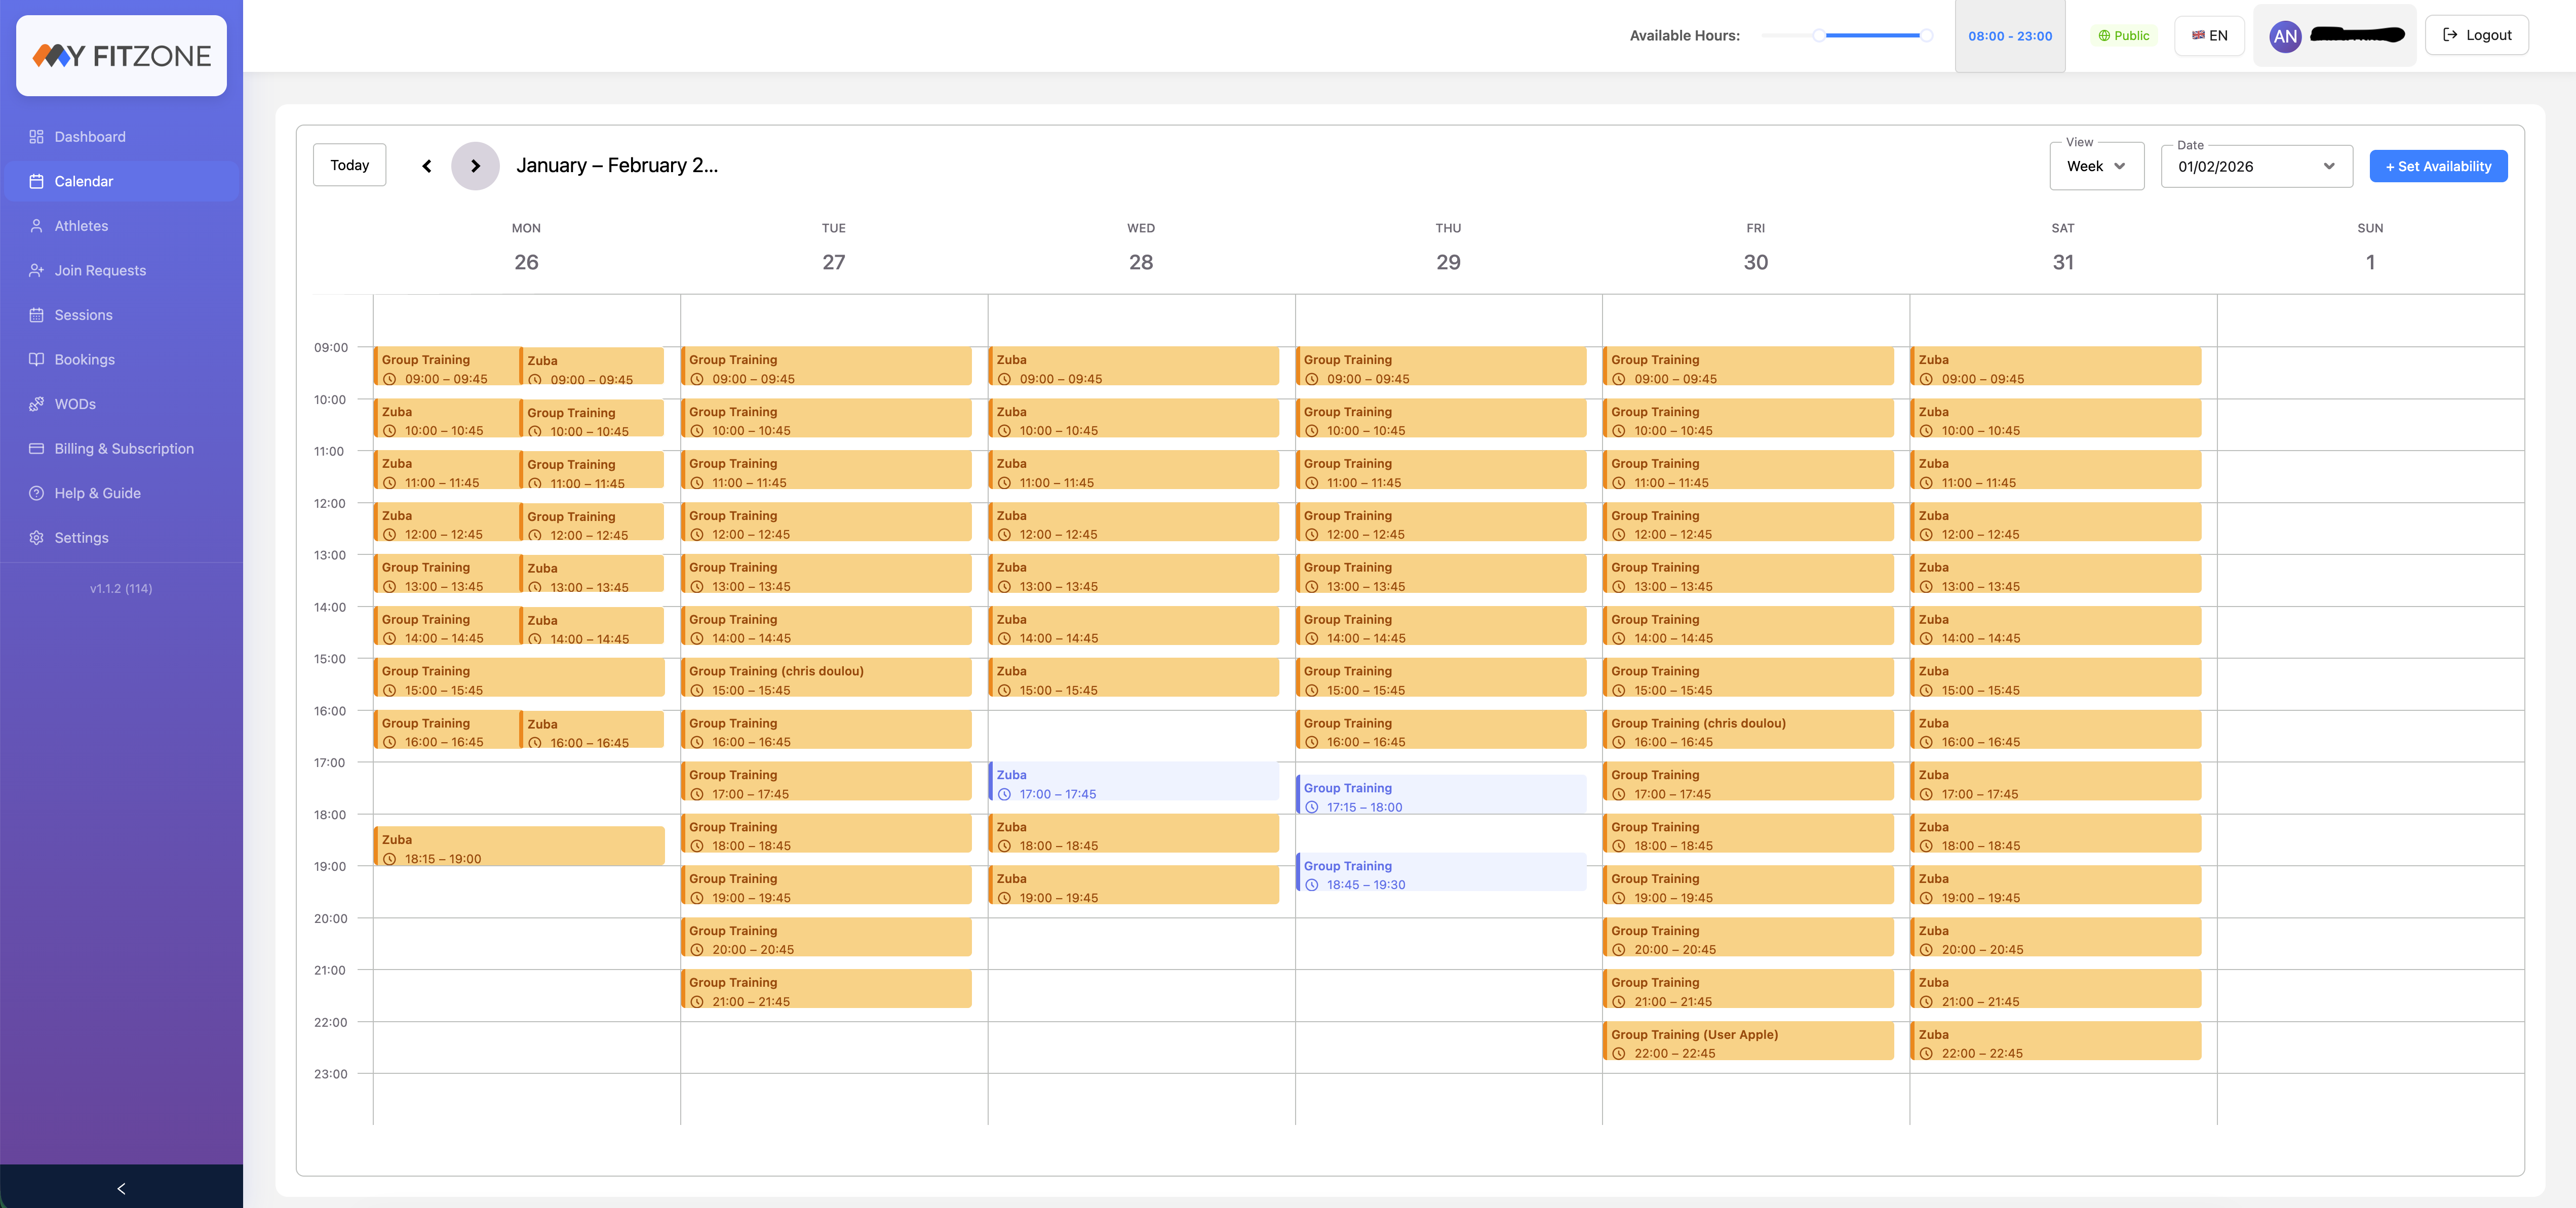Jump to today using the Today button

click(x=349, y=164)
